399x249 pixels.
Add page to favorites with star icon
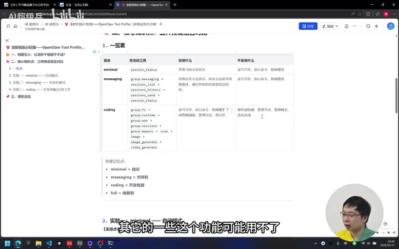coord(360,14)
